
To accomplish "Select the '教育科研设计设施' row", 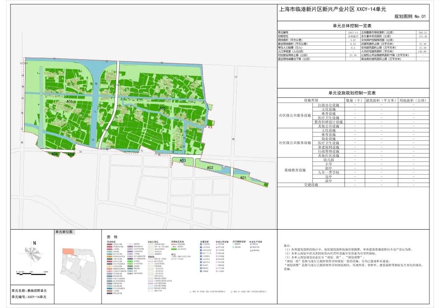I will pos(370,122).
